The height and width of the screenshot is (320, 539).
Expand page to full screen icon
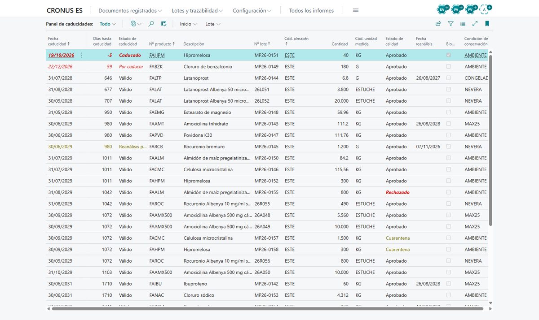click(x=475, y=24)
